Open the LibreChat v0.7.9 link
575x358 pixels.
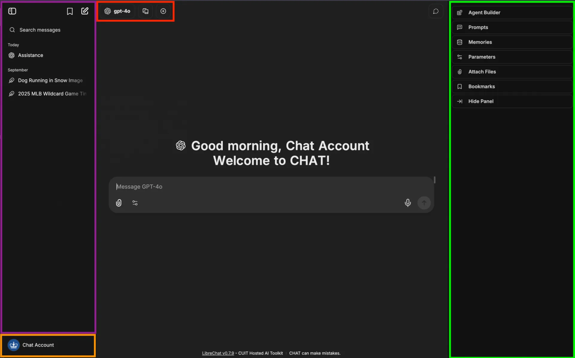point(218,353)
